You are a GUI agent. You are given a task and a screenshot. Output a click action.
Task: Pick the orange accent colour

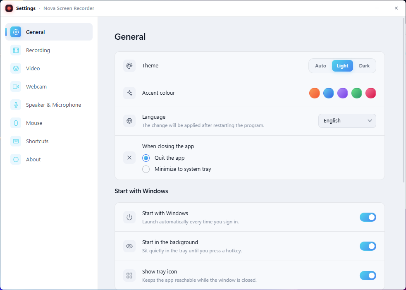click(x=315, y=93)
